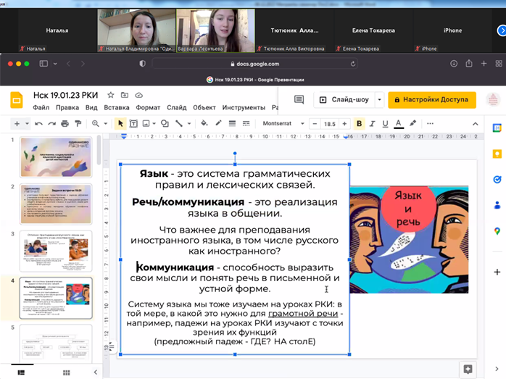Viewport: 506px width, 379px height.
Task: Click the undo arrow
Action: (38, 124)
